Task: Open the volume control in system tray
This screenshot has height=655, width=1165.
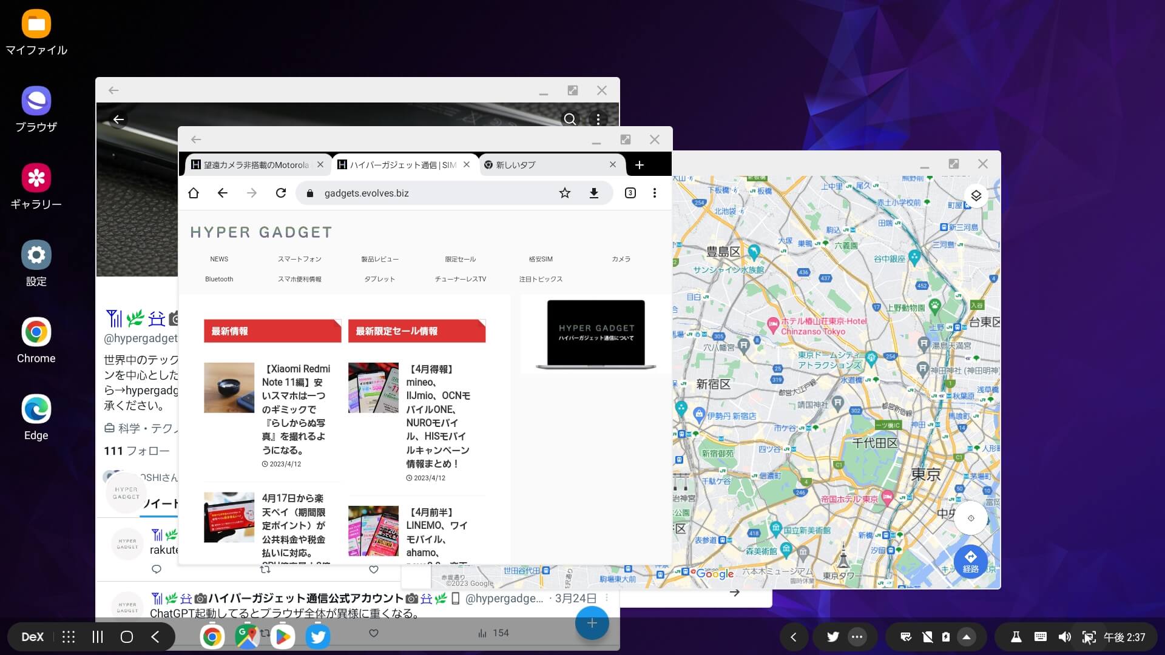Action: tap(1065, 637)
